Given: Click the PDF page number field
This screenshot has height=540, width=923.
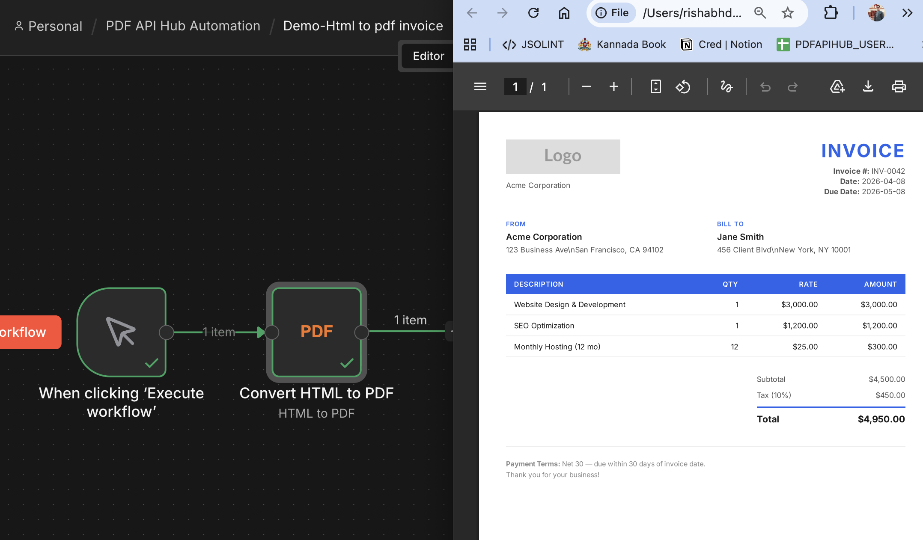Looking at the screenshot, I should 515,87.
